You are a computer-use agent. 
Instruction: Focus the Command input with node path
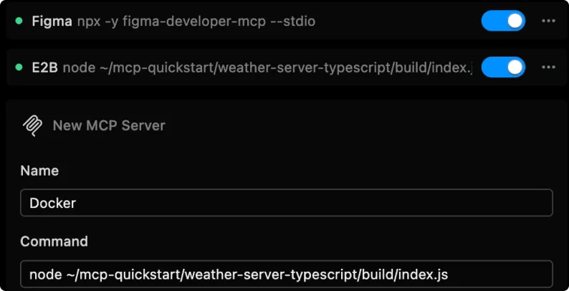click(287, 274)
